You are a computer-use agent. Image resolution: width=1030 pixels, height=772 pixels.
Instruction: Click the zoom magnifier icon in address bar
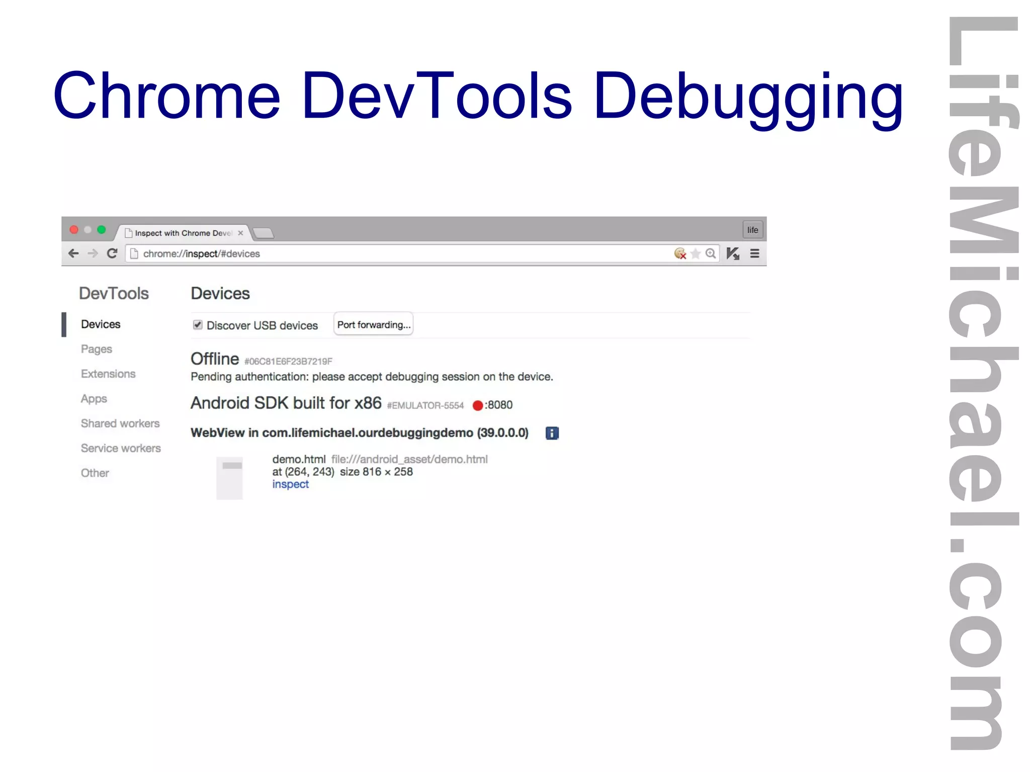tap(711, 253)
